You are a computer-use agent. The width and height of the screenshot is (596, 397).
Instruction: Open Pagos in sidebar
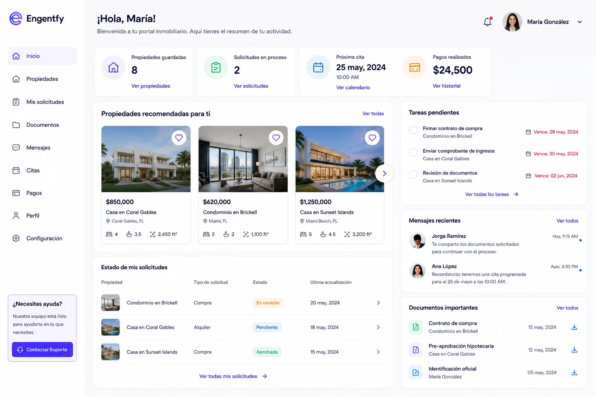[x=42, y=193]
